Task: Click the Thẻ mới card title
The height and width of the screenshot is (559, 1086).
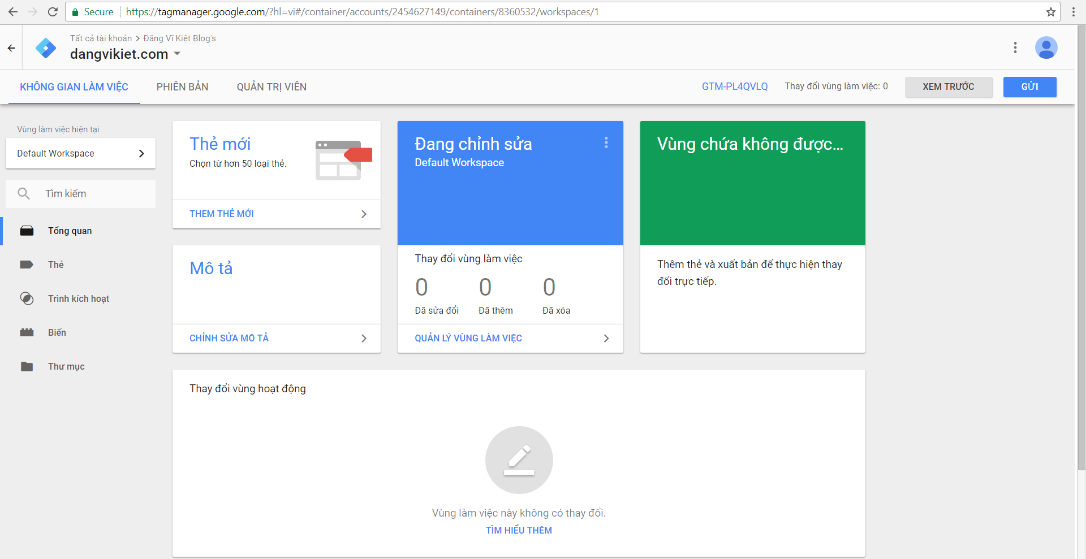Action: point(220,144)
